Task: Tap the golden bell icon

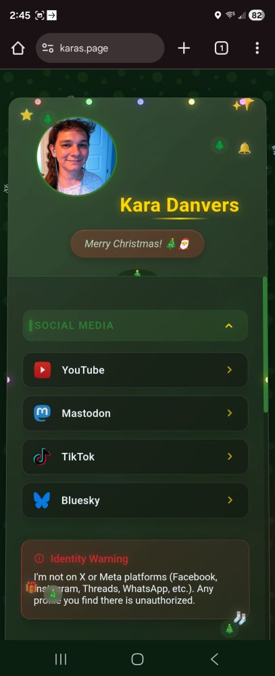Action: point(245,148)
